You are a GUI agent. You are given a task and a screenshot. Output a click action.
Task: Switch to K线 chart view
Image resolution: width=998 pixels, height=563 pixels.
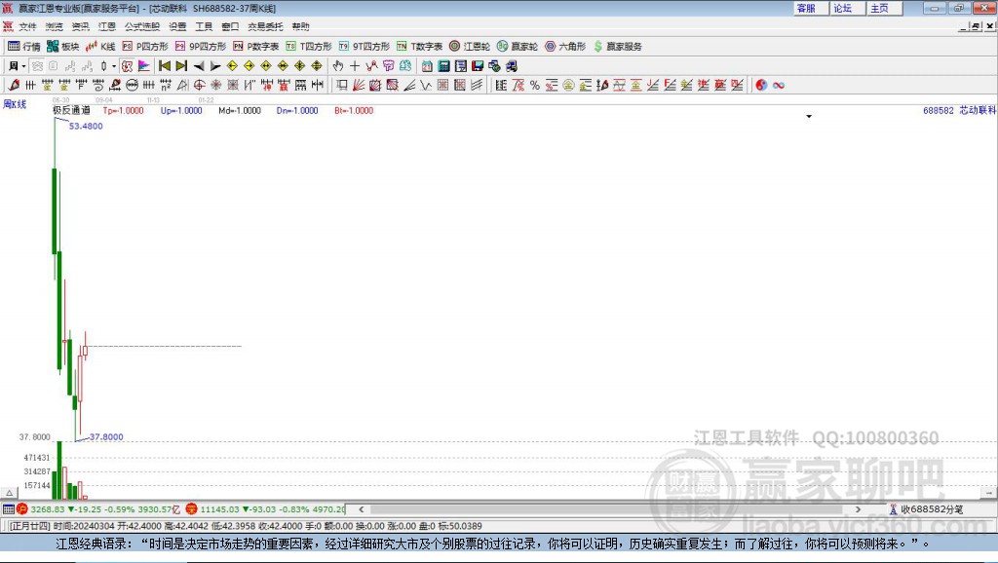(x=100, y=47)
